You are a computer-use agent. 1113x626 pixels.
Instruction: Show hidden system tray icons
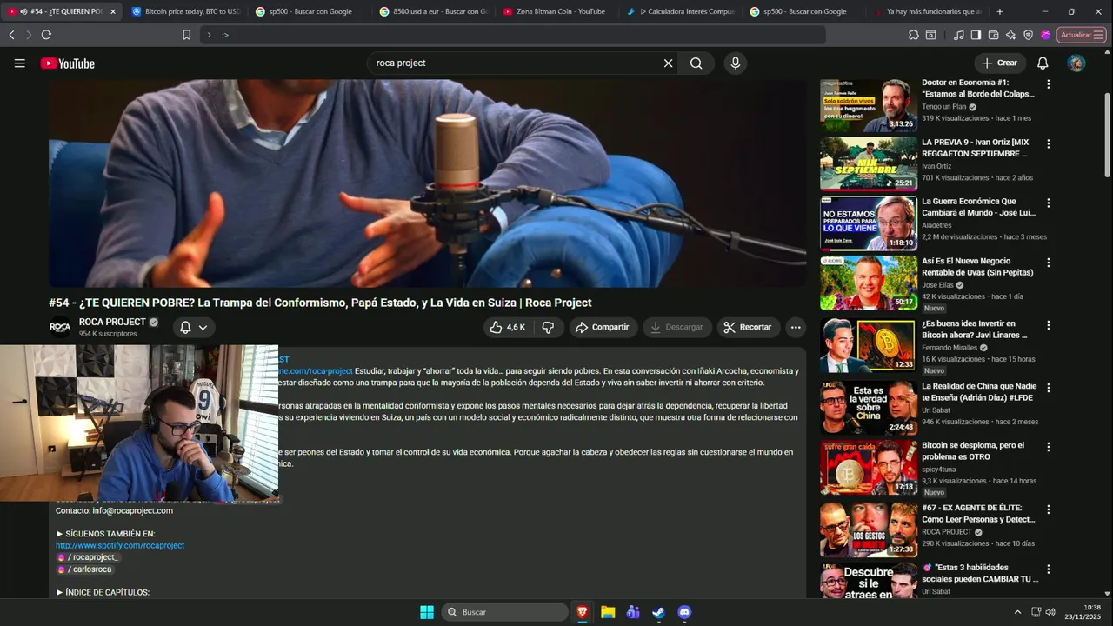(x=1018, y=612)
